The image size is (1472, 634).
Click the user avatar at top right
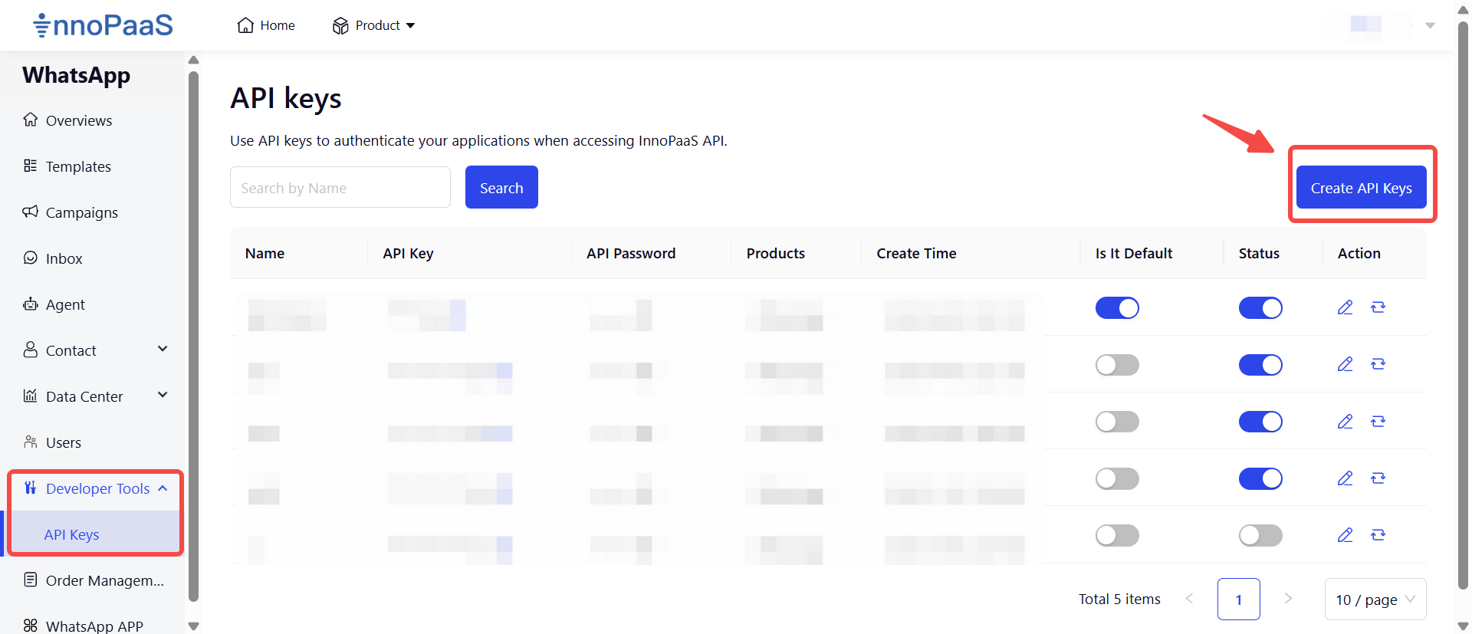tap(1365, 24)
